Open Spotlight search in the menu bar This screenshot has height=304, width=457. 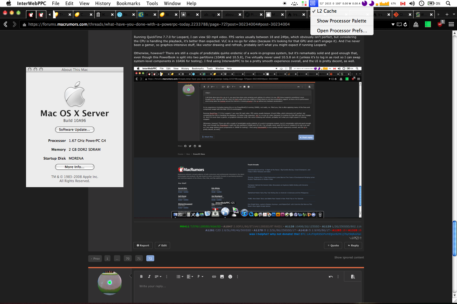[x=448, y=3]
